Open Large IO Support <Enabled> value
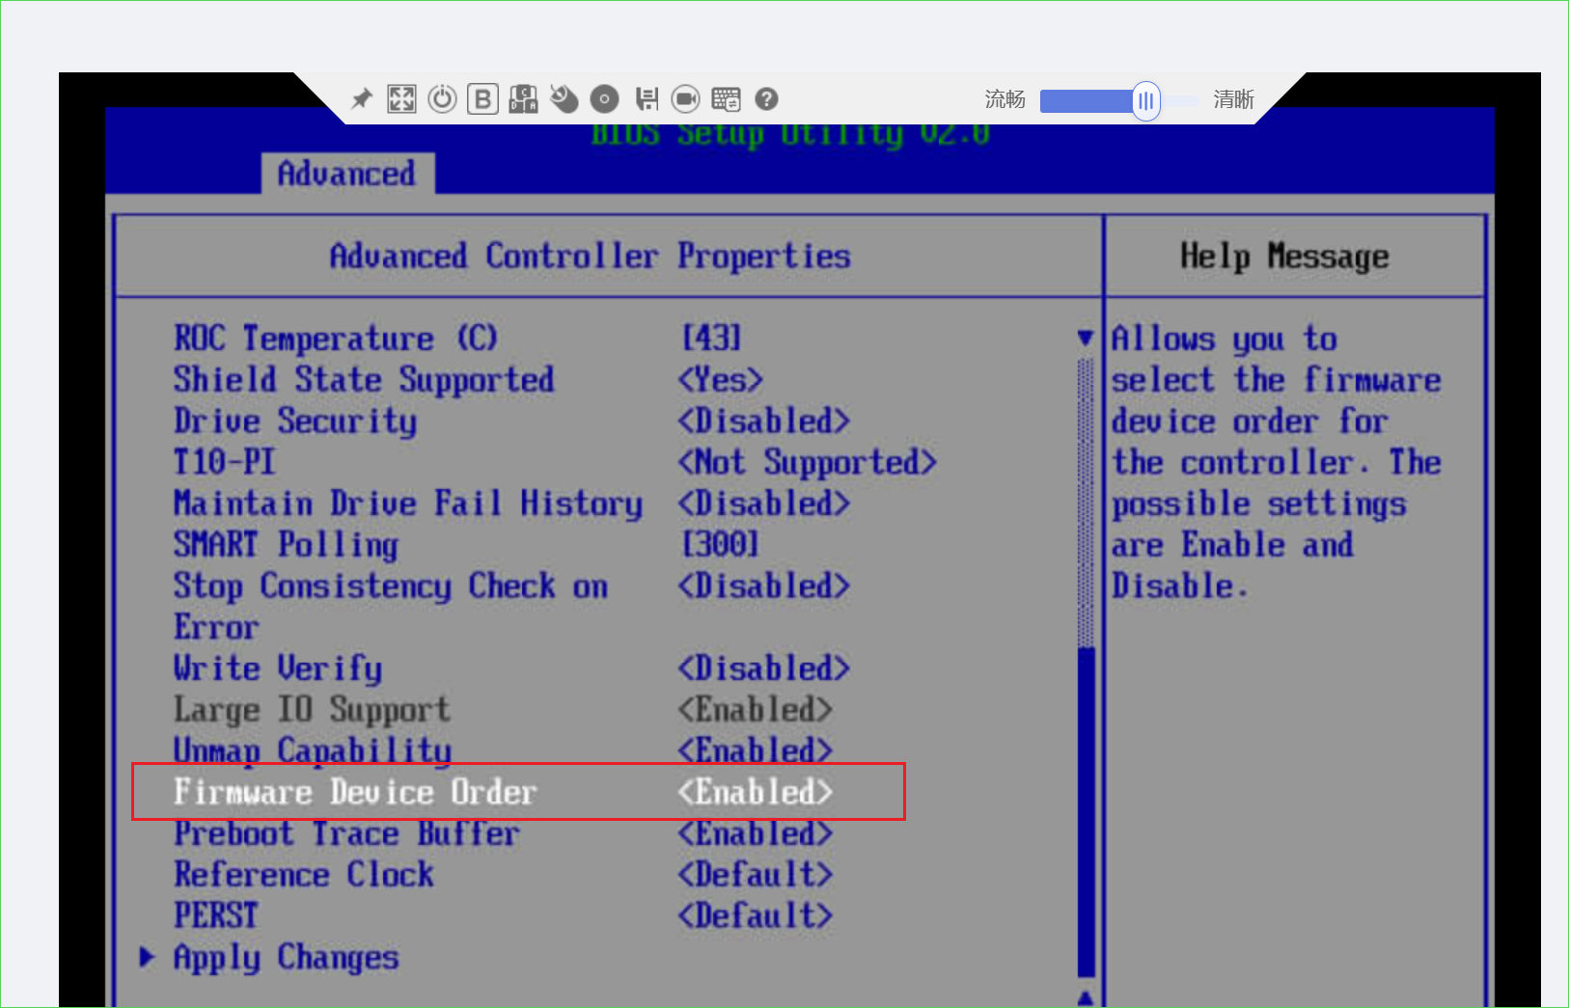This screenshot has height=1008, width=1569. point(756,710)
